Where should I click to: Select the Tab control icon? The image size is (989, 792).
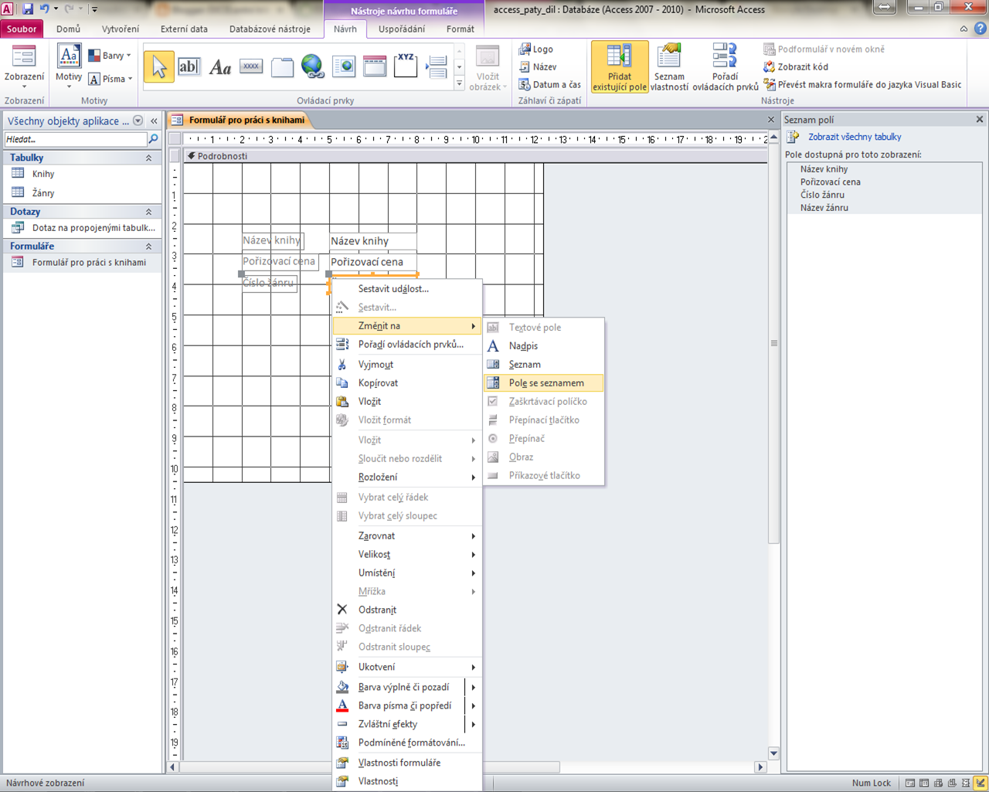coord(282,66)
